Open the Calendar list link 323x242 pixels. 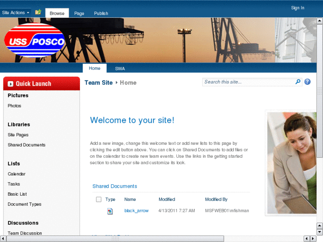click(16, 174)
